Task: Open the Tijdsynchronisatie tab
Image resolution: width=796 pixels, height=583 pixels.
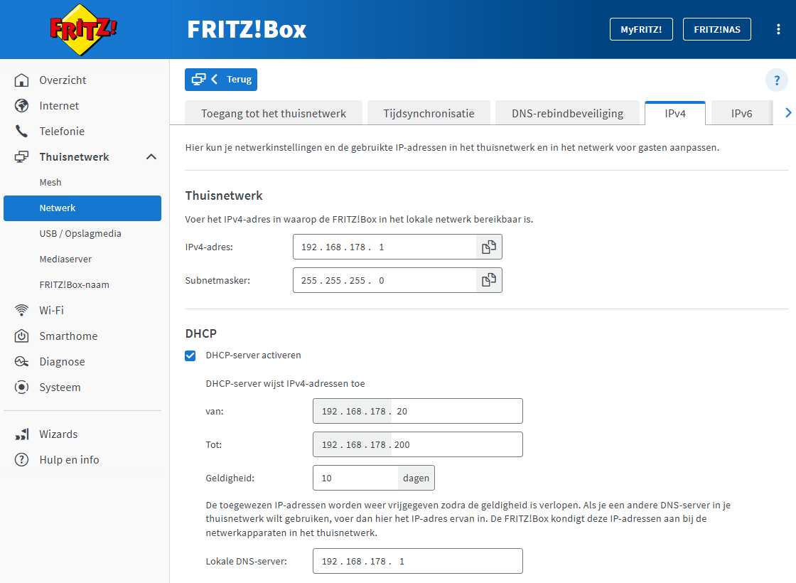Action: click(x=429, y=113)
